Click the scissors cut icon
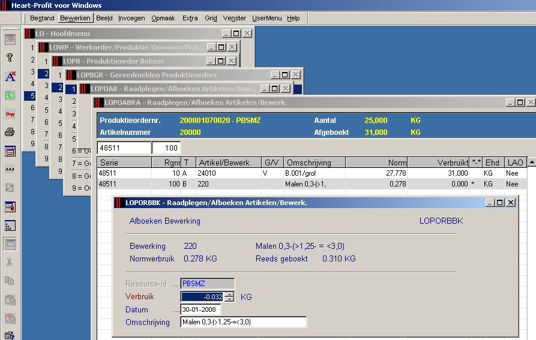 coord(10,262)
